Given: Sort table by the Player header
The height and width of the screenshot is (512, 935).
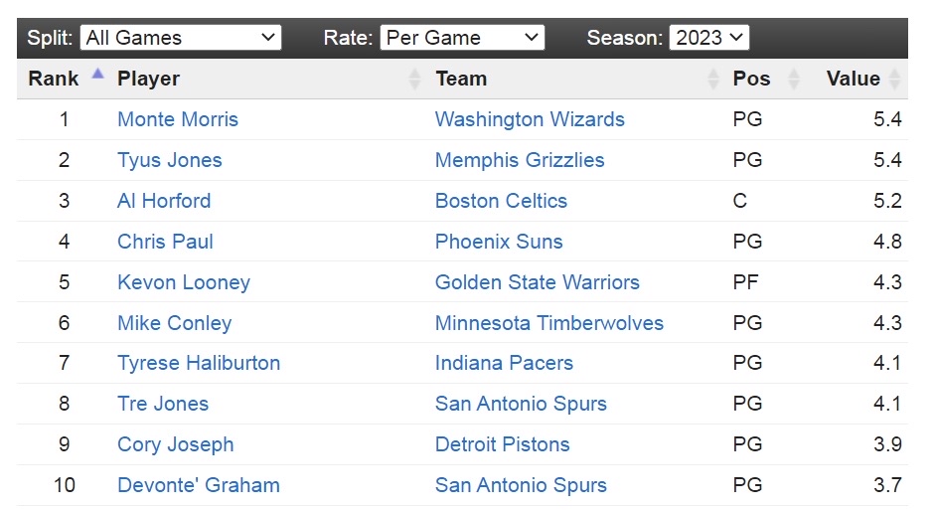Looking at the screenshot, I should (149, 79).
